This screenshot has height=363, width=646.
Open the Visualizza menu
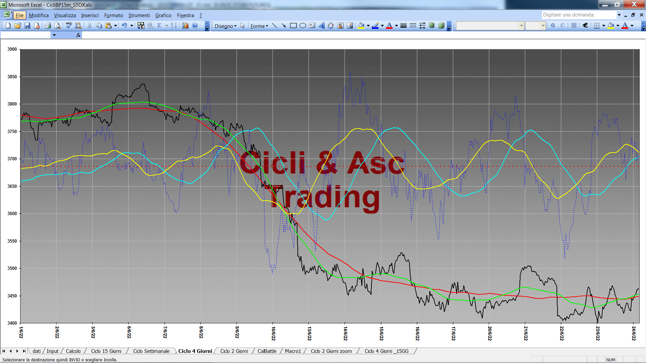[65, 15]
